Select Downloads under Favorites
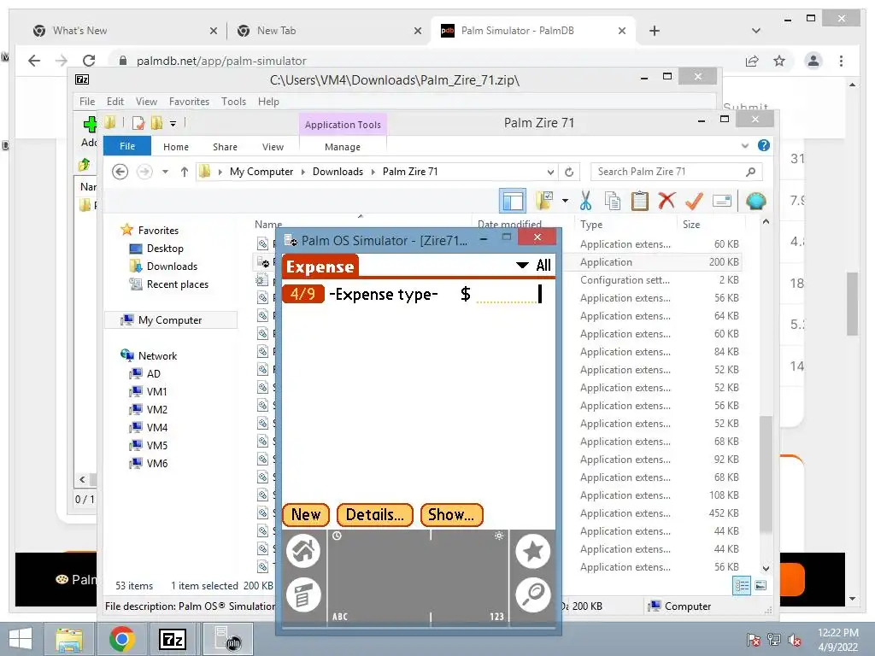The image size is (875, 656). pos(171,266)
